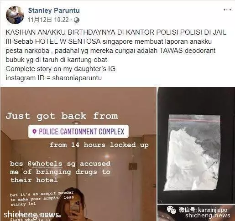
Task: Open Stanley Paruntu's profile picture
Action: tap(15, 15)
